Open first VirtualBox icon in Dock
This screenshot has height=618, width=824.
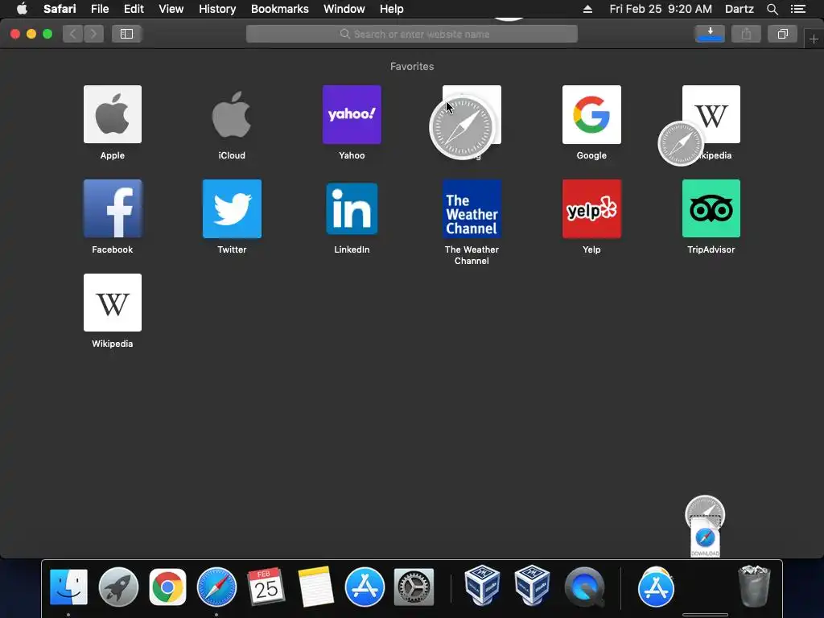tap(482, 586)
